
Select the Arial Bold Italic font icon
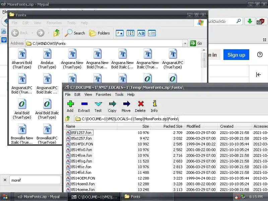tap(47, 109)
